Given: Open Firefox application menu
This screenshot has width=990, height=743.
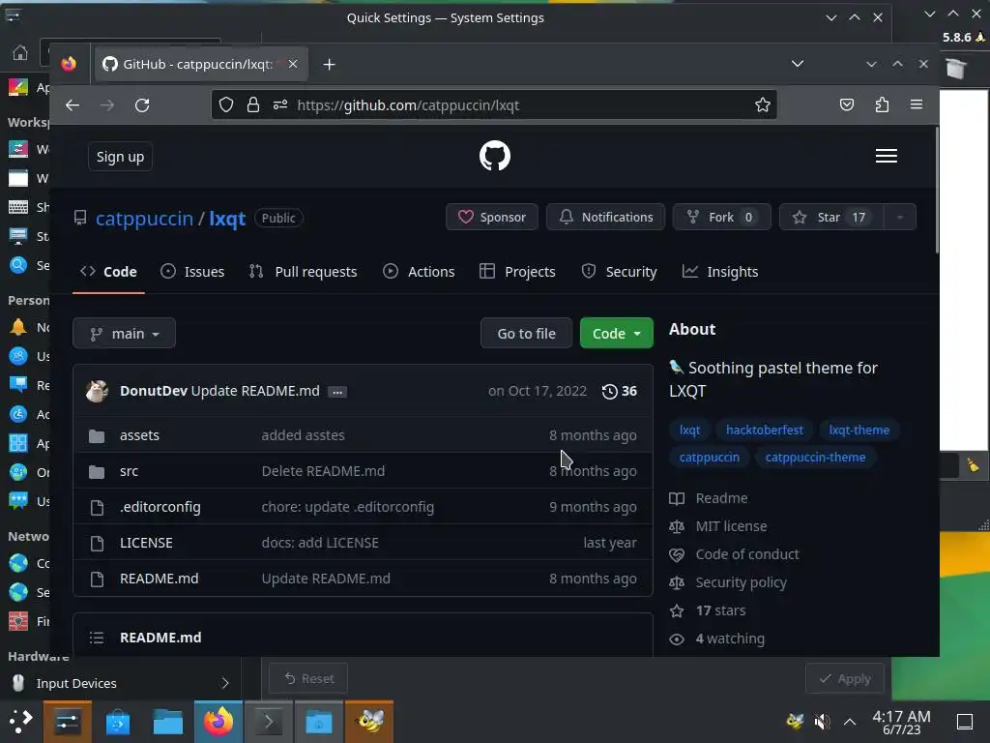Looking at the screenshot, I should point(917,104).
